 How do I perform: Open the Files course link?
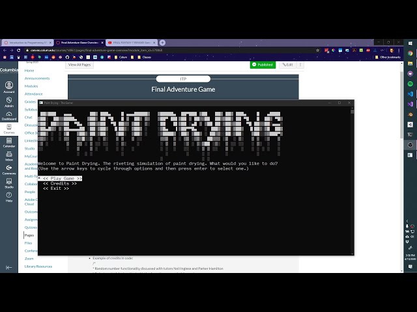pos(28,242)
